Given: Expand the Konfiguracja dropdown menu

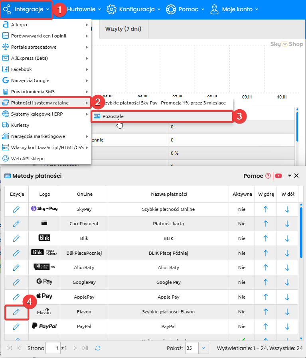Looking at the screenshot, I should tap(134, 9).
